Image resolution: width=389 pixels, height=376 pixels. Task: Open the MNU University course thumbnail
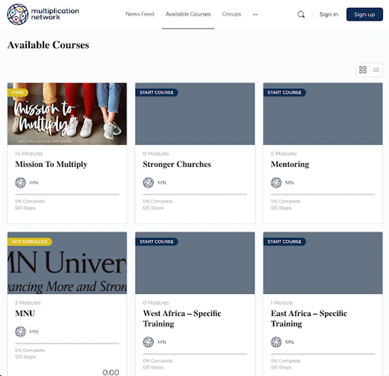(x=67, y=263)
